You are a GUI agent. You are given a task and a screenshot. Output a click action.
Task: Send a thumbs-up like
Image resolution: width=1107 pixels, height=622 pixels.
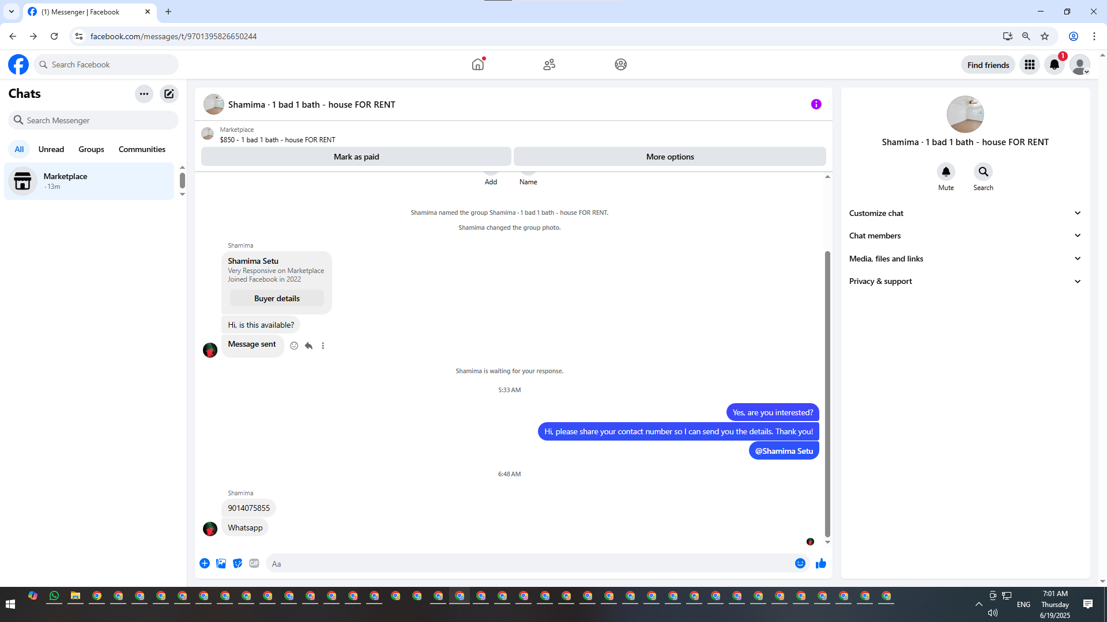coord(821,563)
